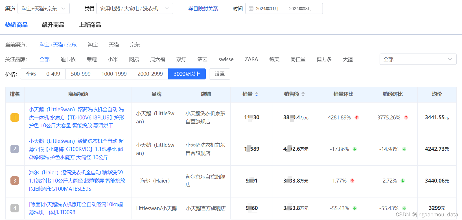Select the 淘宝 channel filter
The image size is (462, 220).
93,45
